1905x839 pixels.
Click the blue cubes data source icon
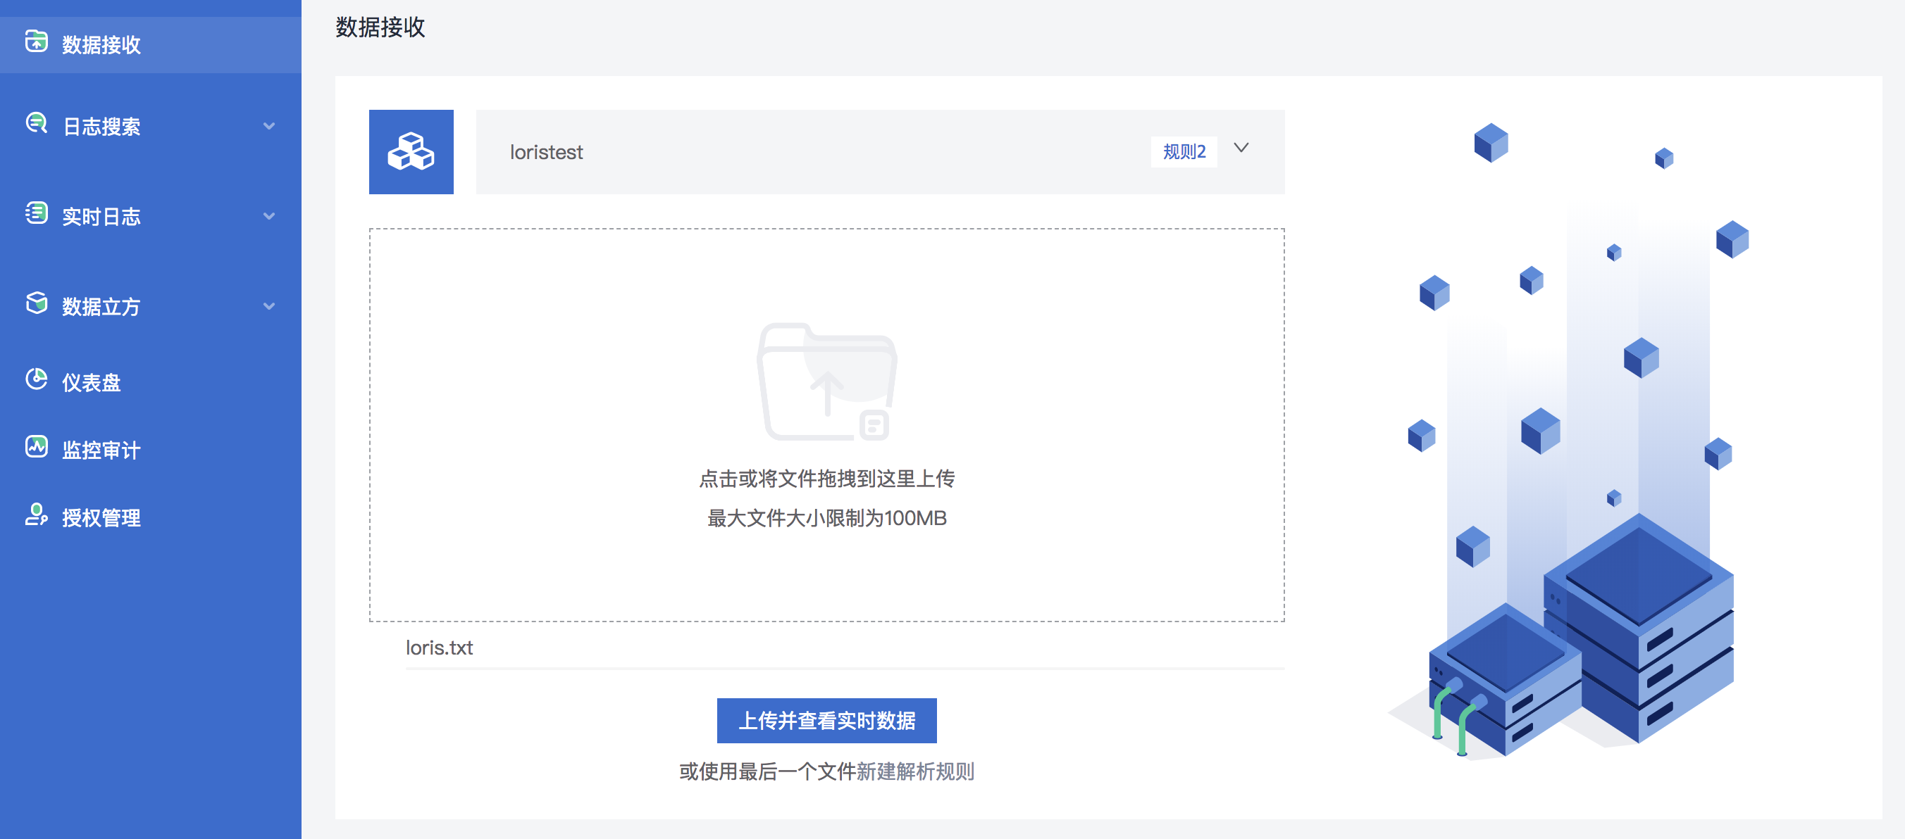[411, 152]
